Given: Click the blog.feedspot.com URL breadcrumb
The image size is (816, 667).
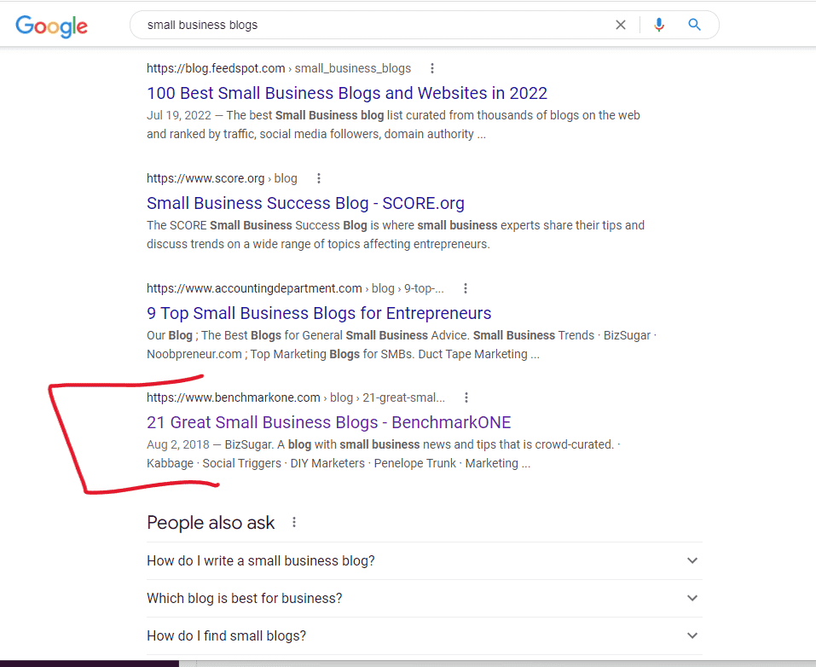Looking at the screenshot, I should click(x=279, y=68).
